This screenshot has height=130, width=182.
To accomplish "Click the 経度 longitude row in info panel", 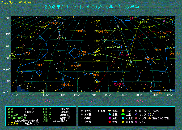I will (21, 112).
